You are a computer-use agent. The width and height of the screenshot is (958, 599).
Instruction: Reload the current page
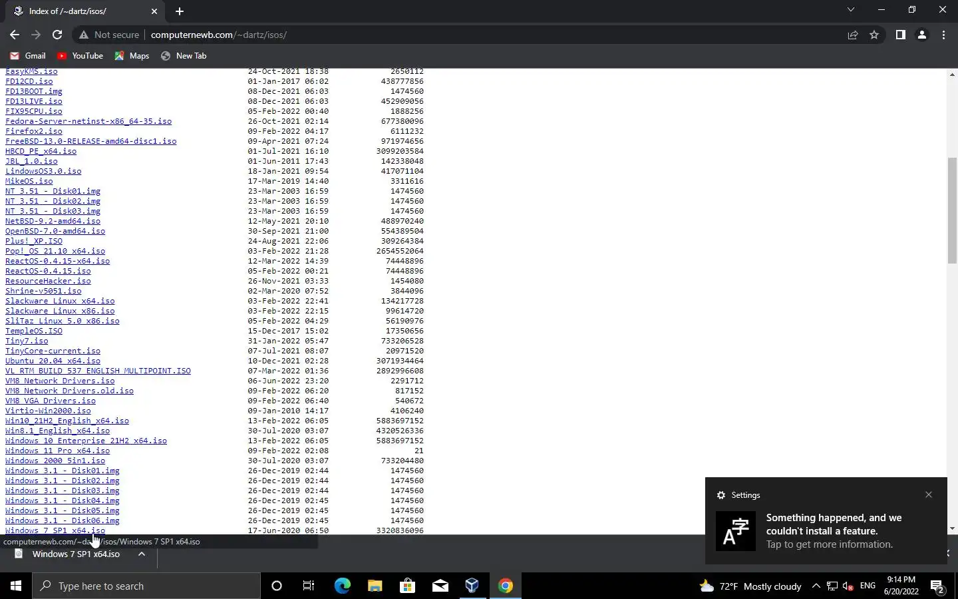[x=57, y=35]
